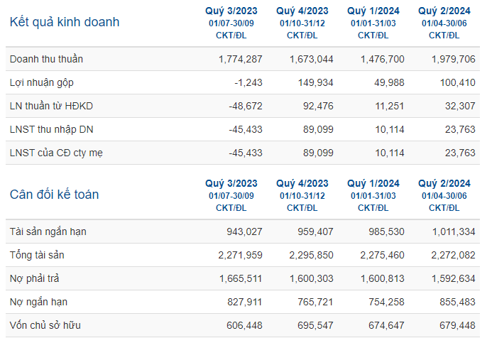Select the LNST của CĐ cty mẹ row
Image resolution: width=487 pixels, height=338 pixels.
(243, 153)
